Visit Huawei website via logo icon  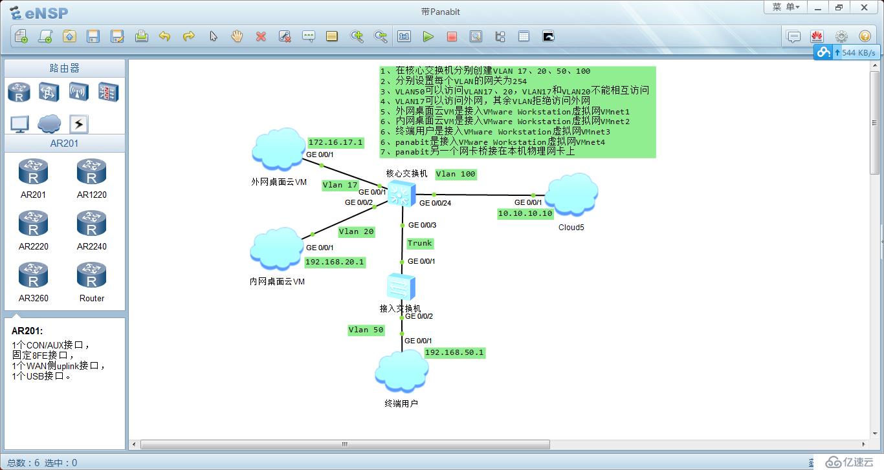(x=817, y=36)
